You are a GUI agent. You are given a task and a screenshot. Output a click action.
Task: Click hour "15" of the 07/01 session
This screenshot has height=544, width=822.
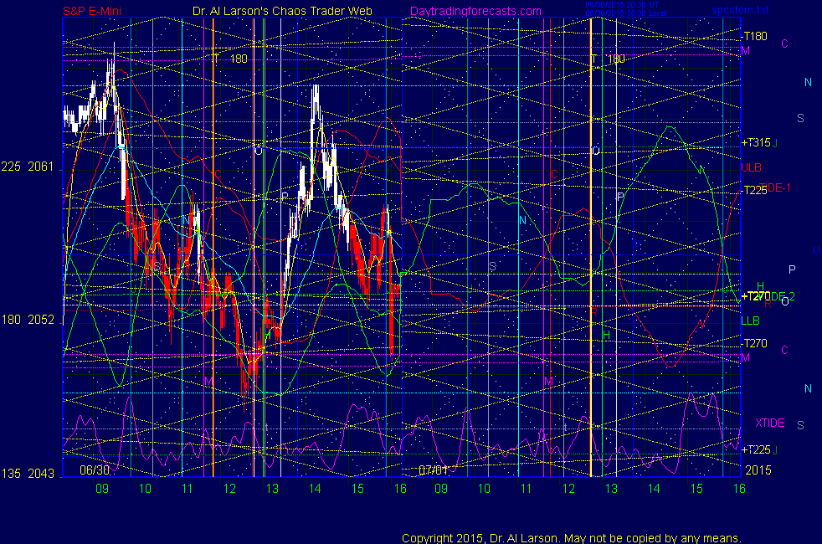[x=696, y=489]
